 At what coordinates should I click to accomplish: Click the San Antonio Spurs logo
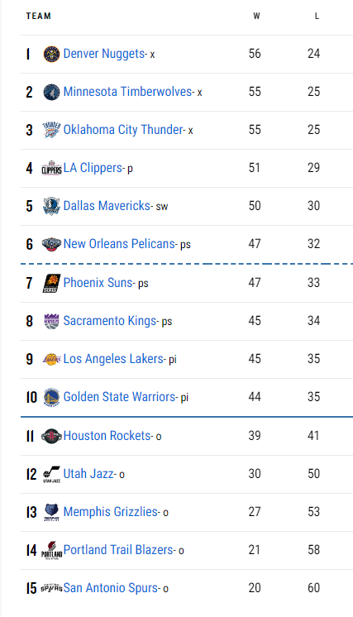click(51, 588)
